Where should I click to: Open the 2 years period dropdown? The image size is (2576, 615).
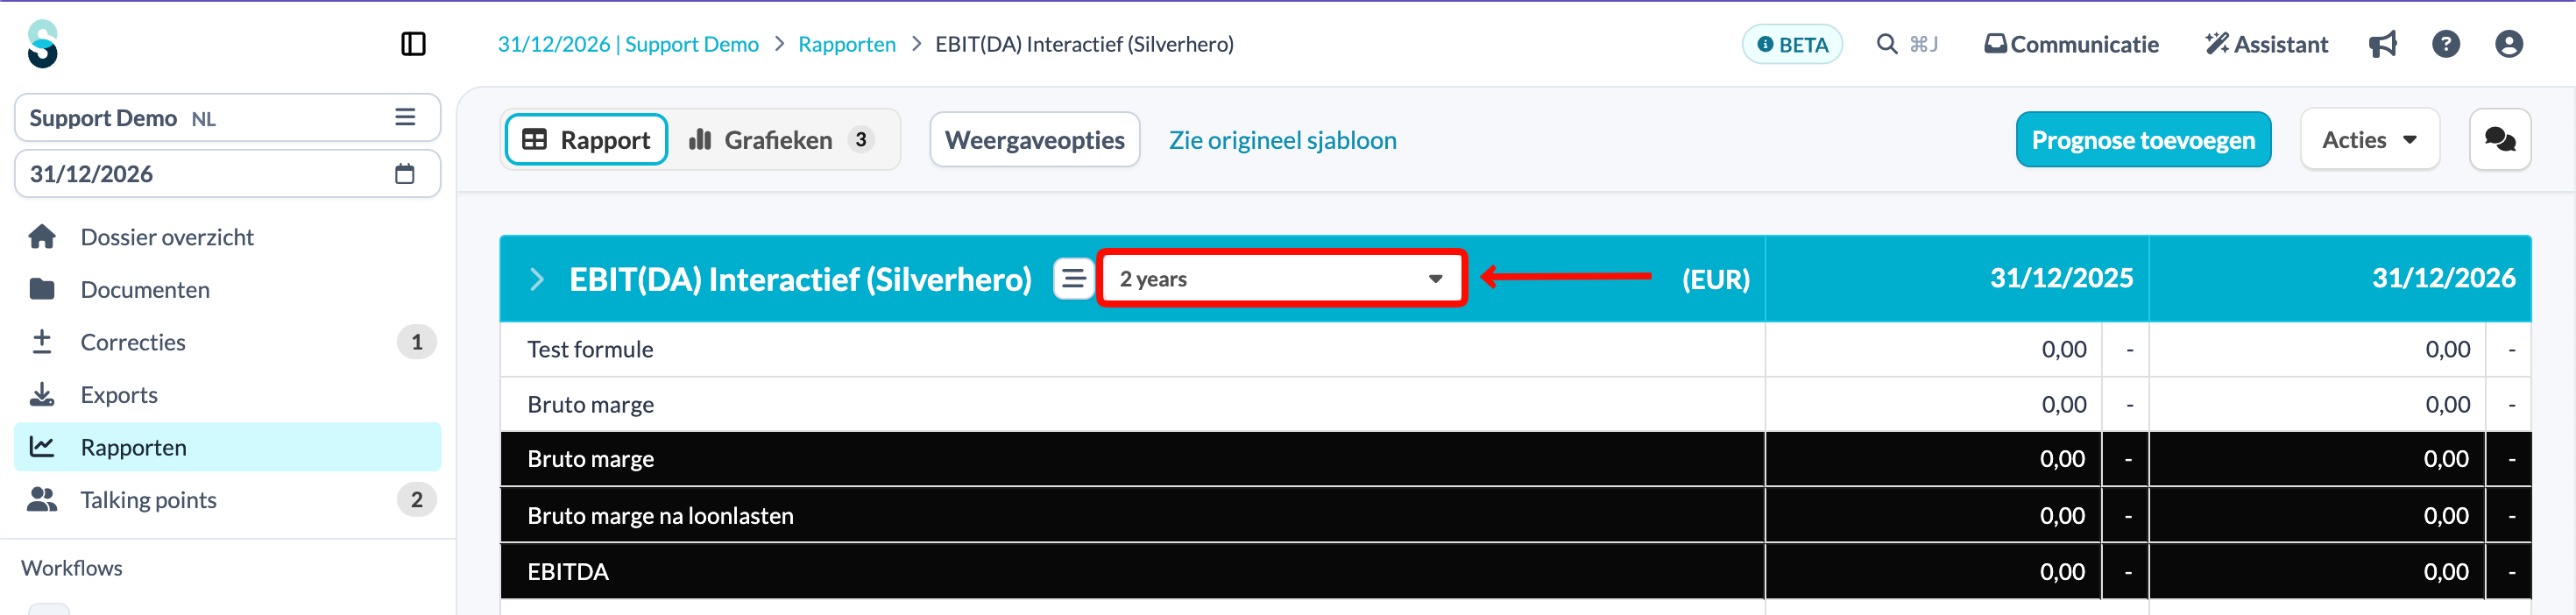[1281, 279]
